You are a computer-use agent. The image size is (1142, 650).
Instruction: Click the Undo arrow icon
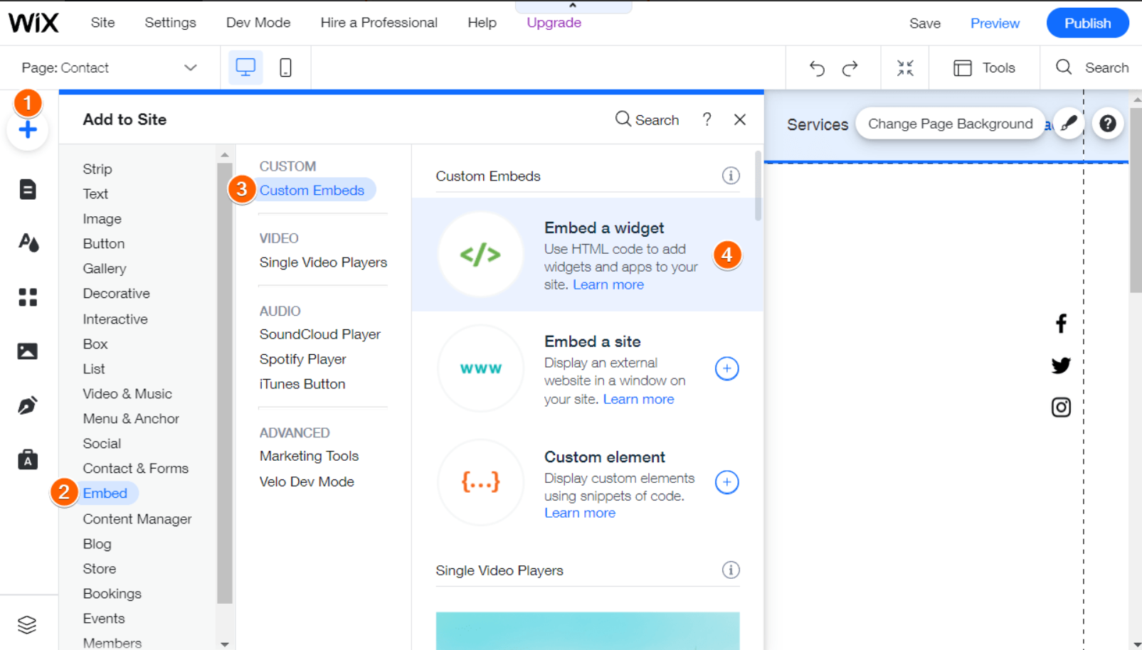(x=817, y=68)
